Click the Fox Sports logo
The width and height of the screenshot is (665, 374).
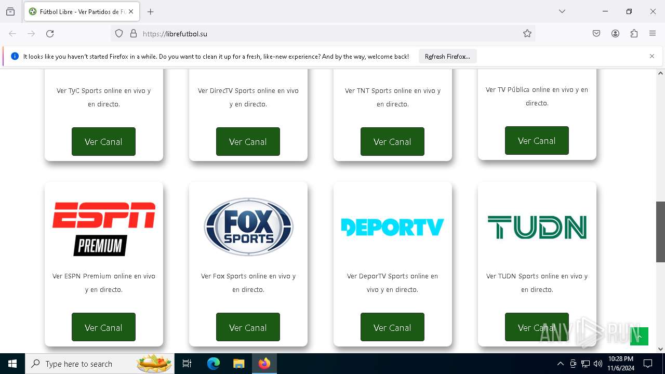pyautogui.click(x=248, y=227)
